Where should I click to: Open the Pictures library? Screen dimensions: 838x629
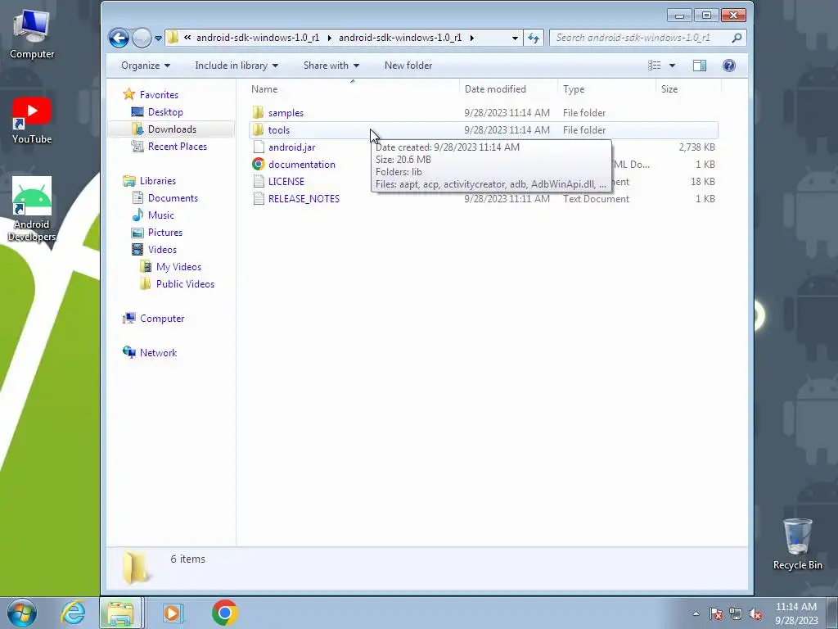[x=165, y=232]
